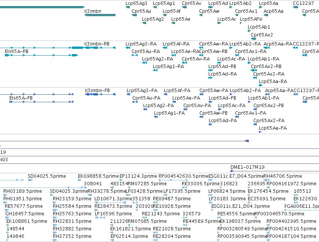This screenshot has width=319, height=242.
Task: Open the Lcp65Ag1-RA transcript label
Action: 168,67
